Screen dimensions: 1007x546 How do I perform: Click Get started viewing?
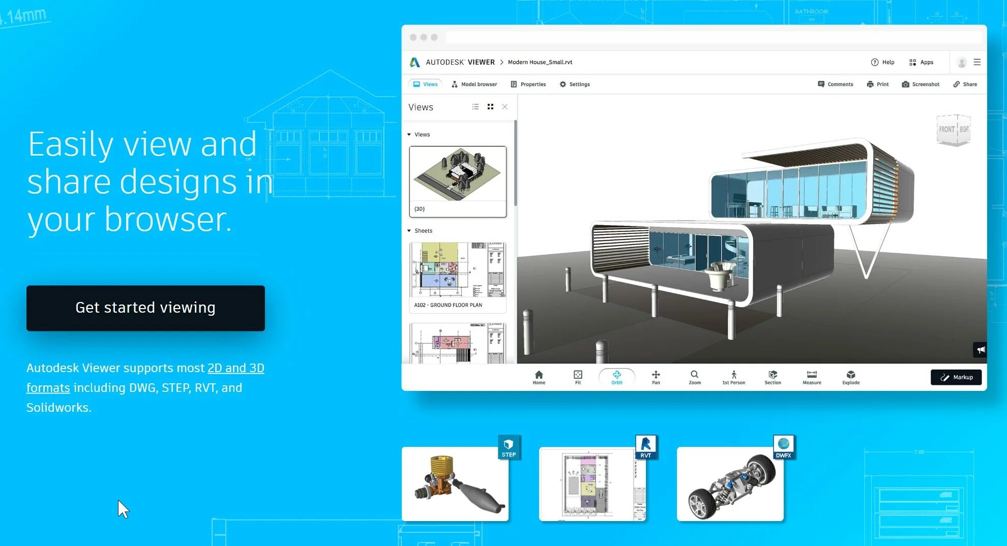click(x=145, y=308)
